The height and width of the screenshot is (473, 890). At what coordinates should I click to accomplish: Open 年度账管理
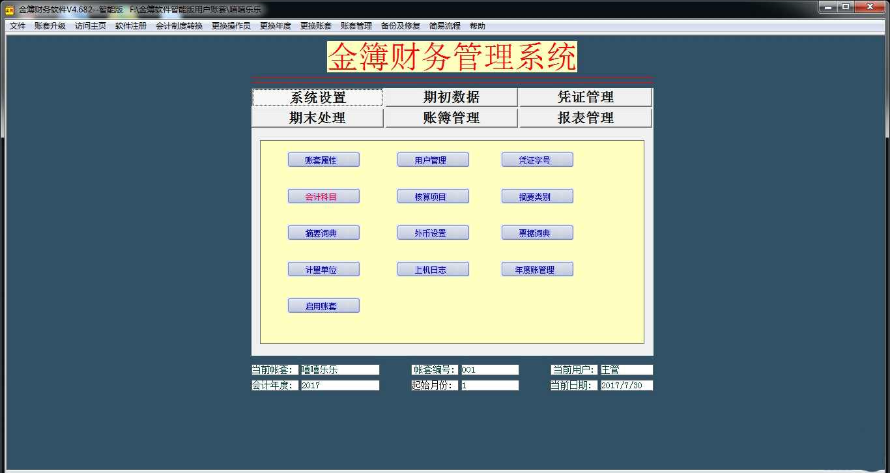click(538, 269)
